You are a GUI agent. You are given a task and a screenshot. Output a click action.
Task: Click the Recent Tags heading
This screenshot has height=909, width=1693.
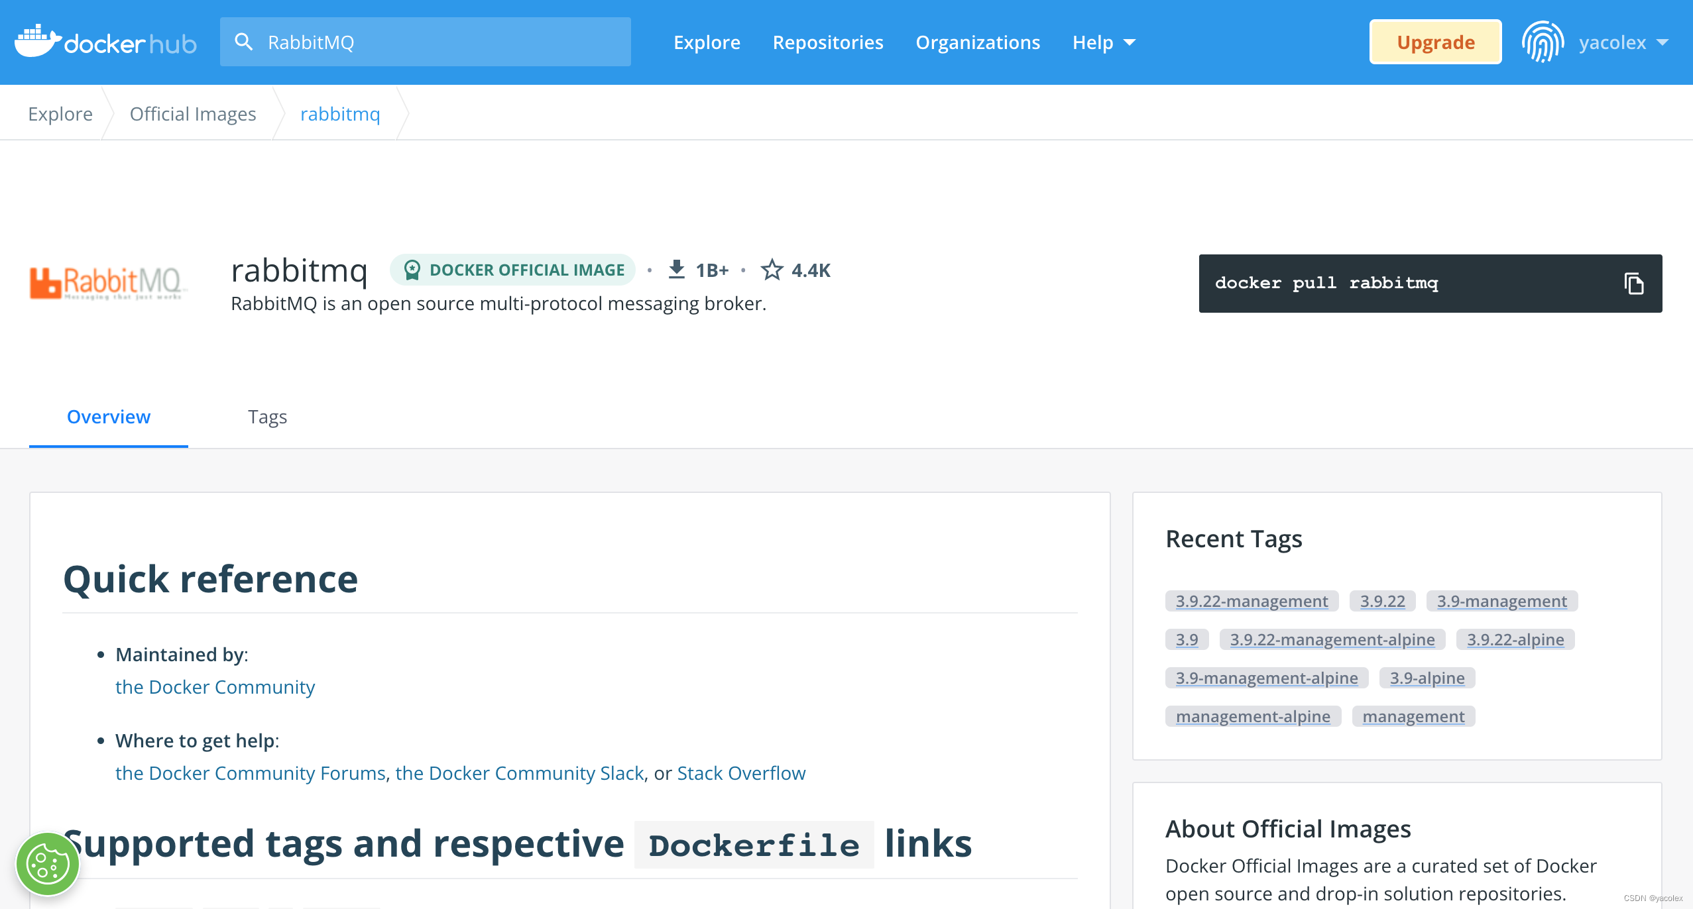(1234, 539)
